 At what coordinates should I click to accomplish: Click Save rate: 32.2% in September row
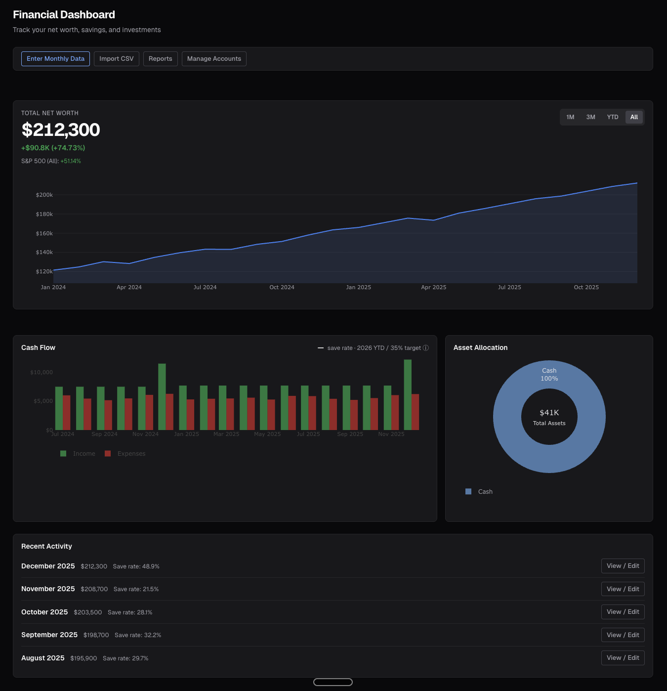138,635
